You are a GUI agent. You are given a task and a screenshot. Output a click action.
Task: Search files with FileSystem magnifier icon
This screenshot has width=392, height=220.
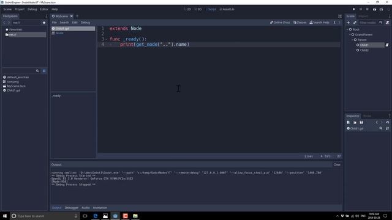pyautogui.click(x=37, y=71)
